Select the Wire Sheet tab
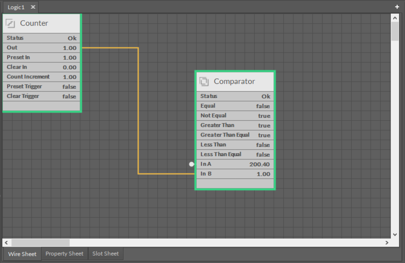This screenshot has height=263, width=405. pyautogui.click(x=22, y=254)
